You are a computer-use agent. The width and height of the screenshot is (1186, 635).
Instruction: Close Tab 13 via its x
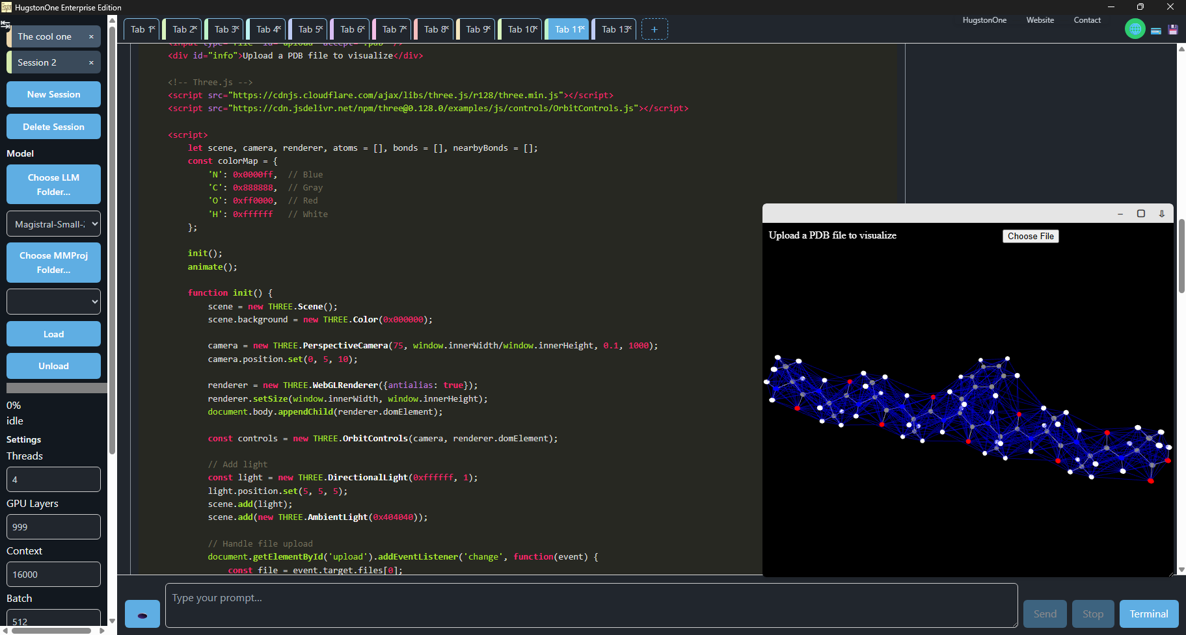tap(630, 28)
